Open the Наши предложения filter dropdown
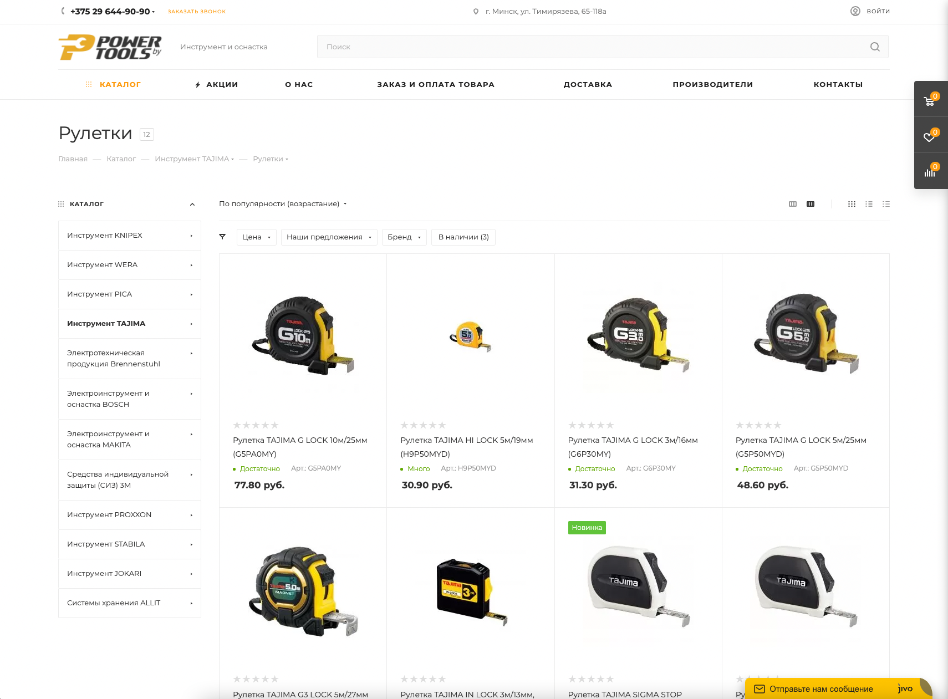The height and width of the screenshot is (699, 948). click(329, 237)
